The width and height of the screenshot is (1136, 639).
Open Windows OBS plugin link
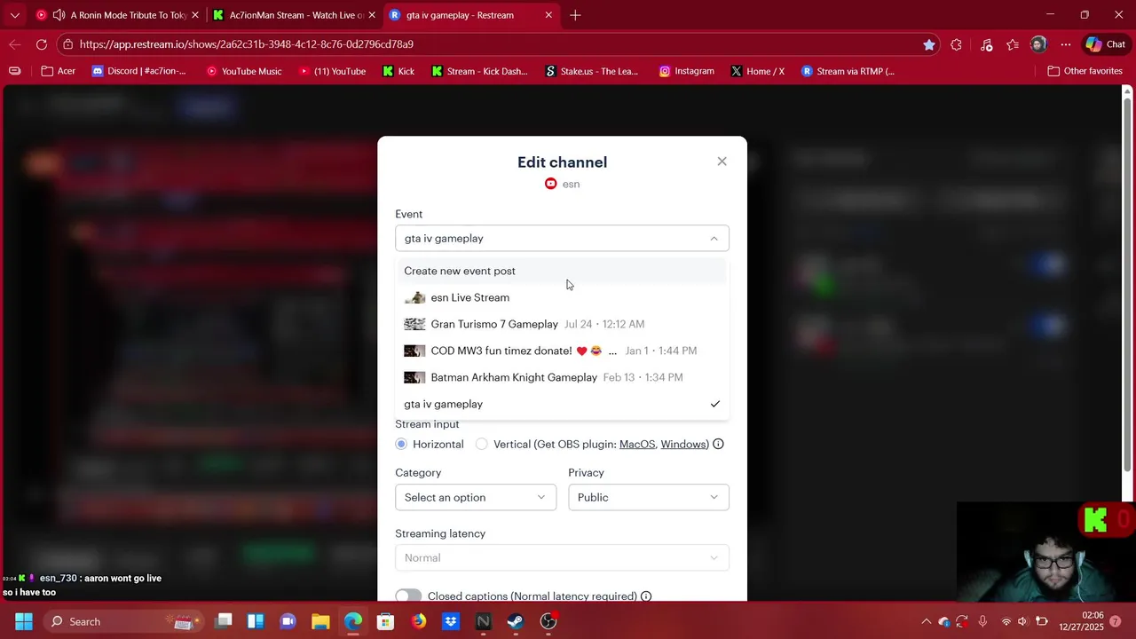[x=683, y=444]
